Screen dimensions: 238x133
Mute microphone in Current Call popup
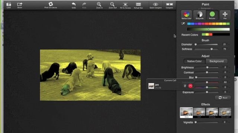[185, 86]
